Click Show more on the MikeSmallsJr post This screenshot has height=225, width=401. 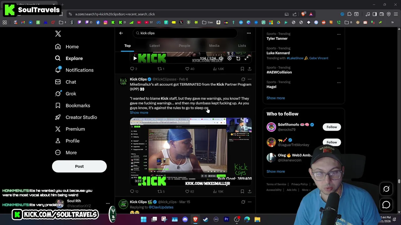(139, 112)
